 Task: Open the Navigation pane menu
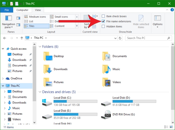pos(9,22)
